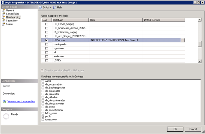205x134 pixels.
Task: Open the Securables page
Action: pos(12,21)
